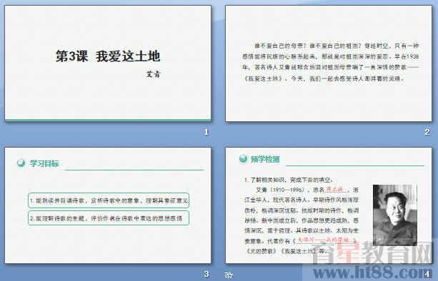Click the green bar at slide 1 bottom

pos(108,121)
